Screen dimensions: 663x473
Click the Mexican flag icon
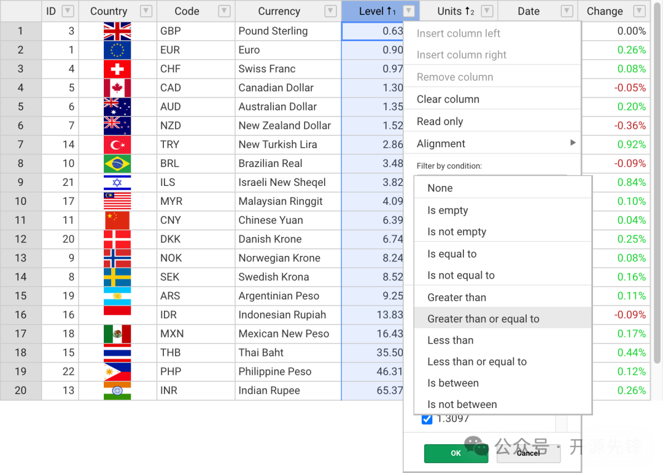pyautogui.click(x=117, y=334)
